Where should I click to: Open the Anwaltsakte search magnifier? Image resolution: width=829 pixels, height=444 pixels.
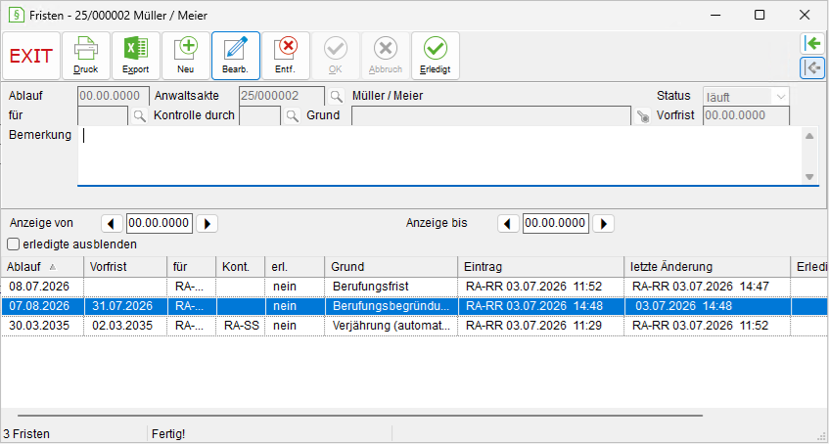pos(335,96)
